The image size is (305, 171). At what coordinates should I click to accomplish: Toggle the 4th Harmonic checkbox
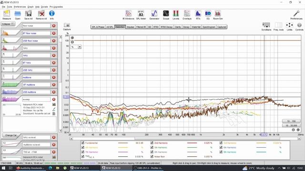click(83, 148)
